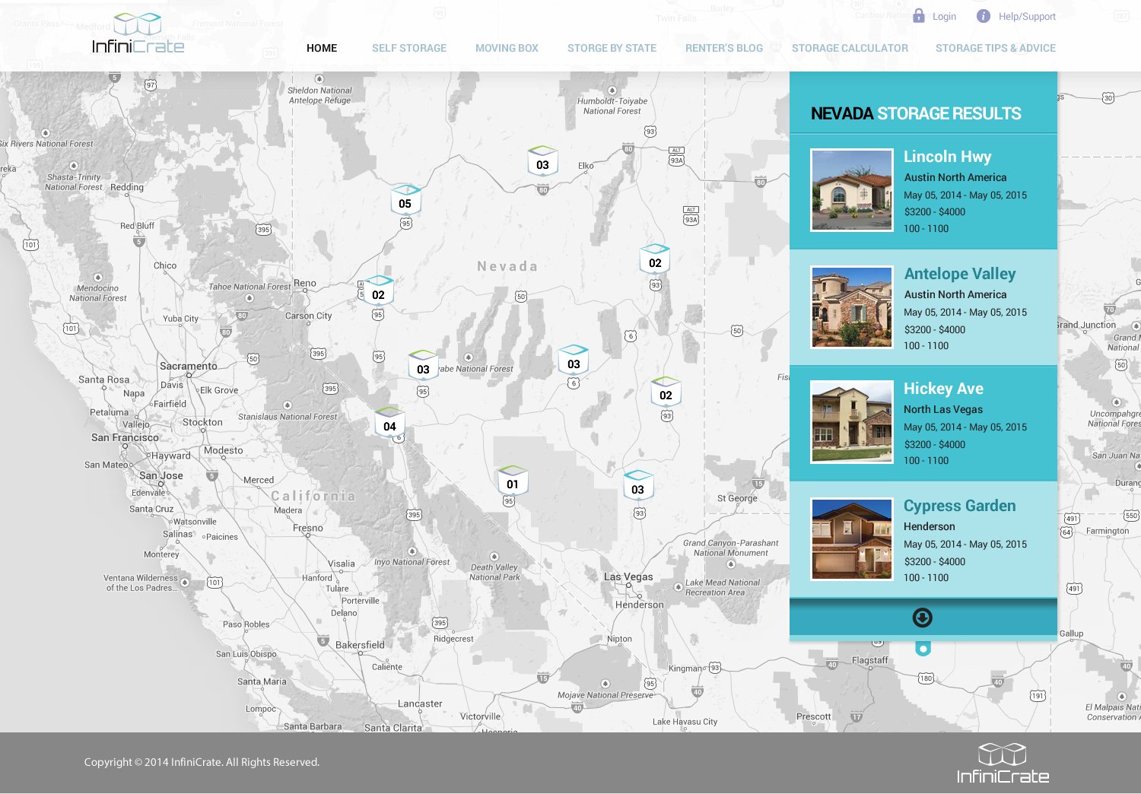Open the Login link
The height and width of the screenshot is (794, 1141).
(944, 17)
